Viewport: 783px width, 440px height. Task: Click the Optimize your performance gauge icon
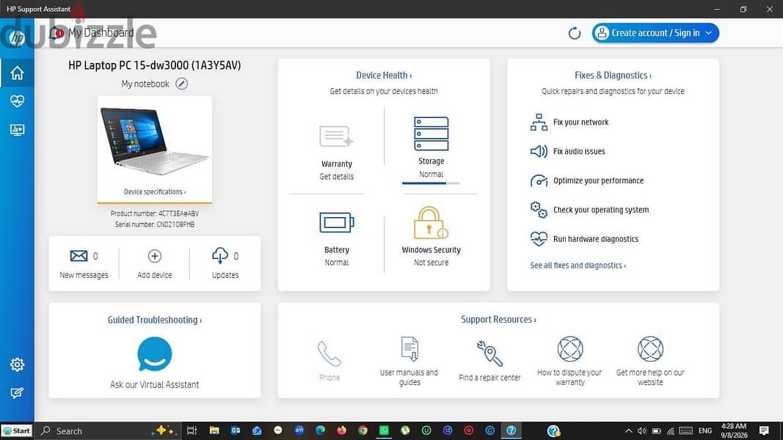539,180
